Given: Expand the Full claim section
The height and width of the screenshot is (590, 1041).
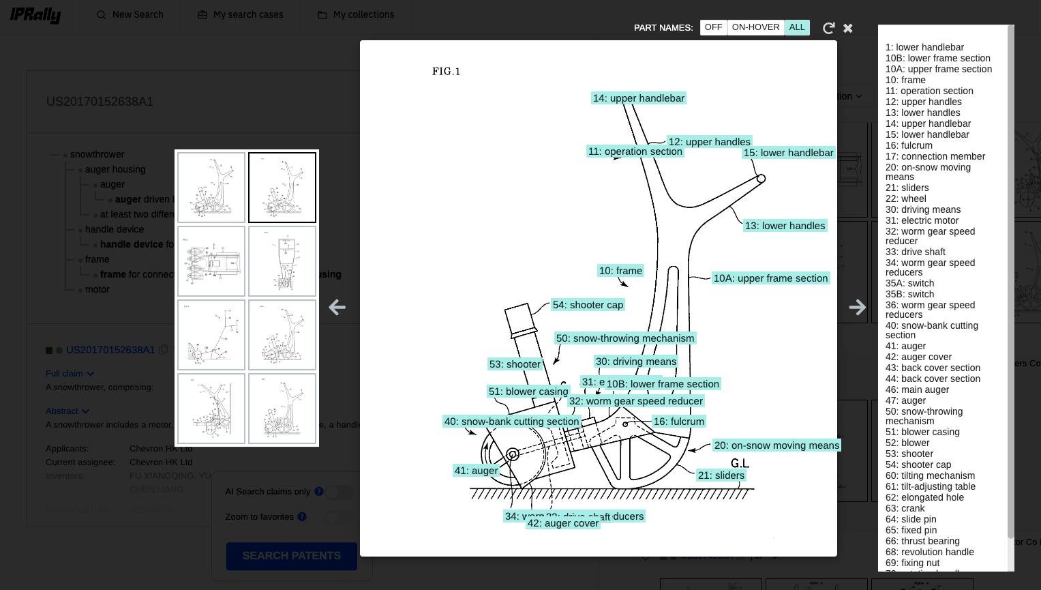Looking at the screenshot, I should tap(70, 374).
